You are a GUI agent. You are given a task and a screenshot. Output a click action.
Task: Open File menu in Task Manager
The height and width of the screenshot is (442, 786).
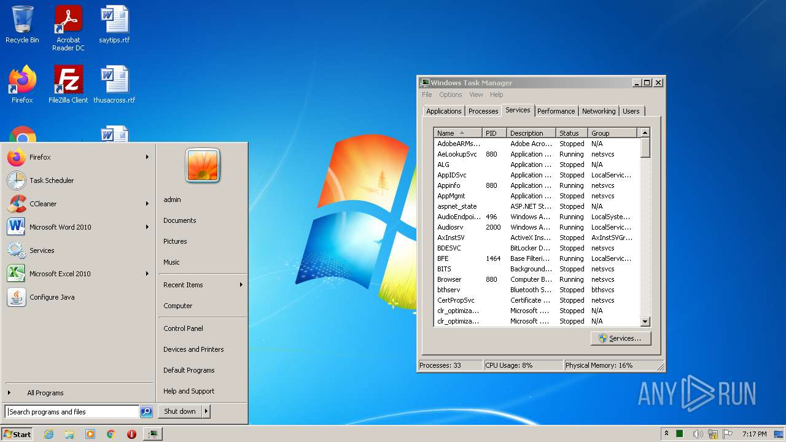(427, 95)
